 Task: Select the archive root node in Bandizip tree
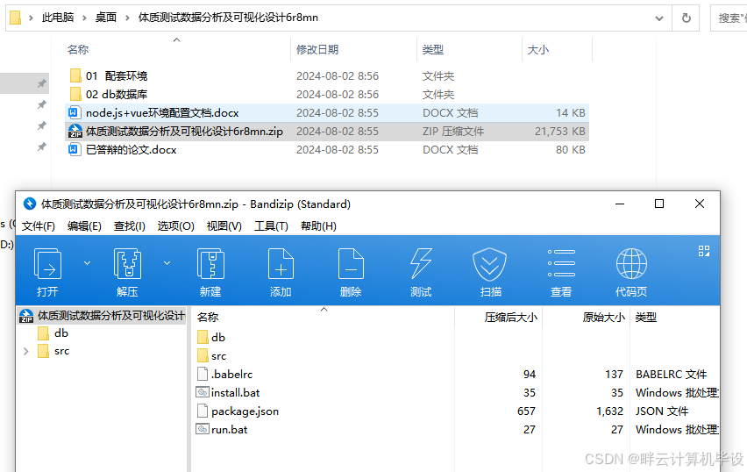click(102, 315)
